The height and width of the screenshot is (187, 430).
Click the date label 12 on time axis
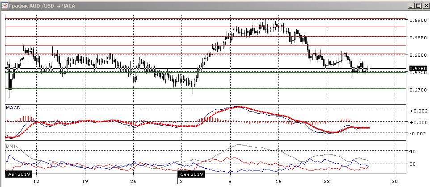[36, 181]
